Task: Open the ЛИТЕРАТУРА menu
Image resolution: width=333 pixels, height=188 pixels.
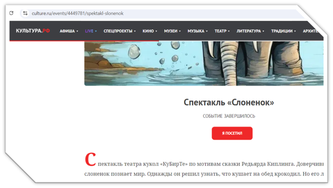Action: [x=249, y=31]
